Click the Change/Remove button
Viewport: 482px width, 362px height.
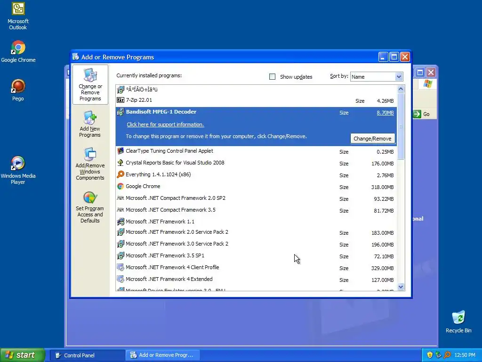coord(372,139)
